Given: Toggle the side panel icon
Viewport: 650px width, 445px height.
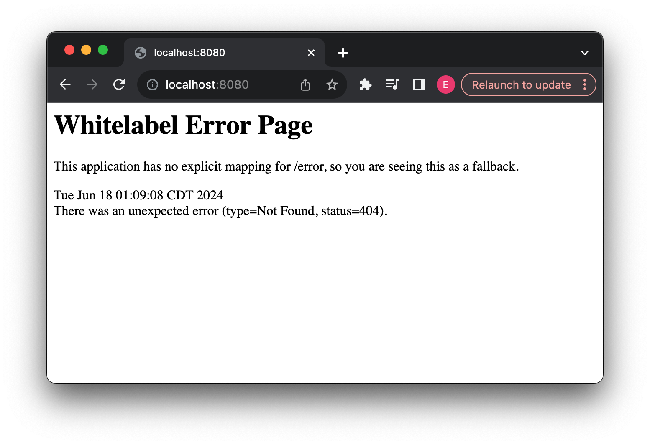Looking at the screenshot, I should (x=419, y=84).
